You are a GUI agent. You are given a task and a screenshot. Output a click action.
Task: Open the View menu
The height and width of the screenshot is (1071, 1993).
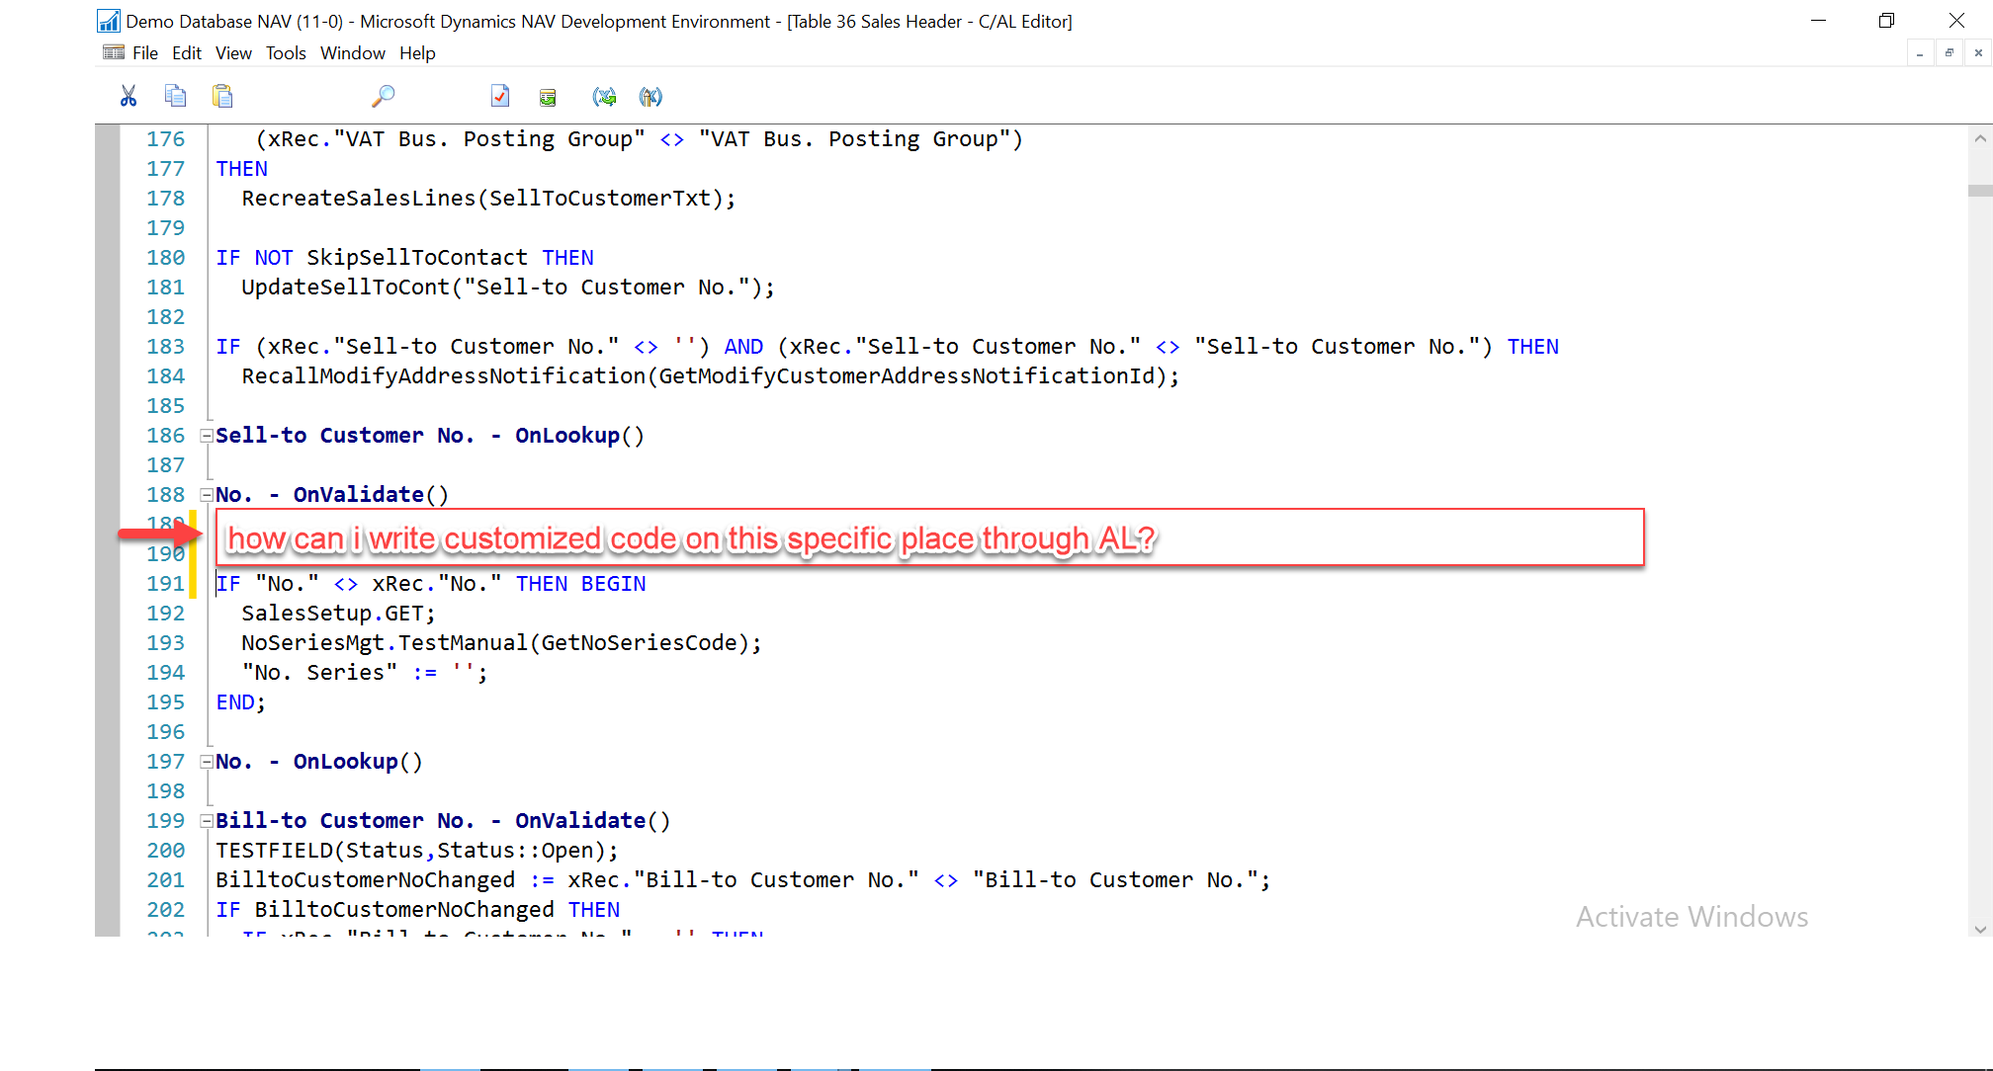click(233, 53)
